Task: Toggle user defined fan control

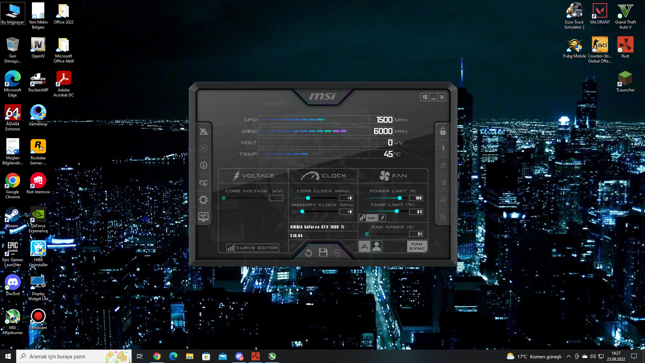Action: point(377,247)
